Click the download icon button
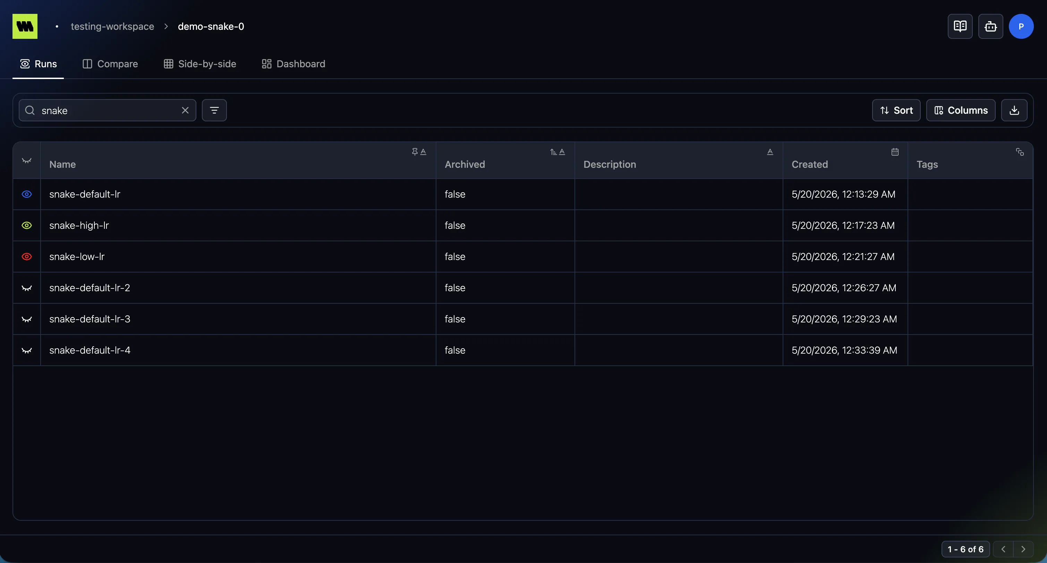1047x563 pixels. click(1014, 111)
